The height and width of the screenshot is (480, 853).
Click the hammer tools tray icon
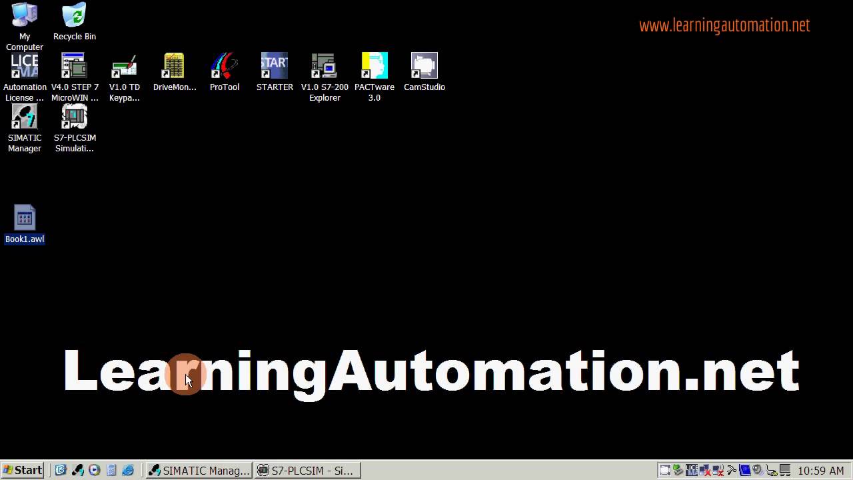click(x=732, y=470)
